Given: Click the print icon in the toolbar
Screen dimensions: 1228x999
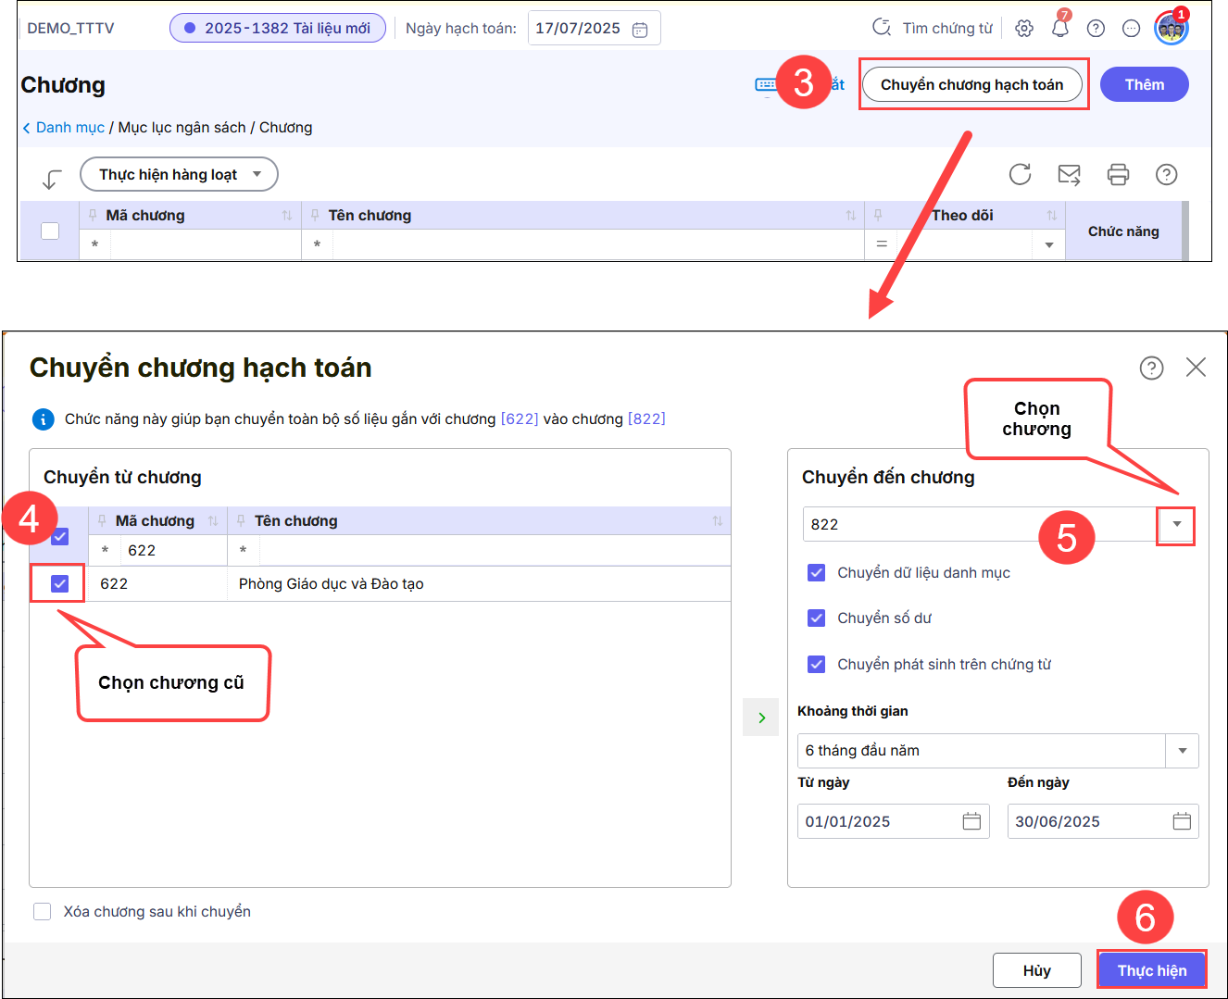Looking at the screenshot, I should pyautogui.click(x=1118, y=174).
